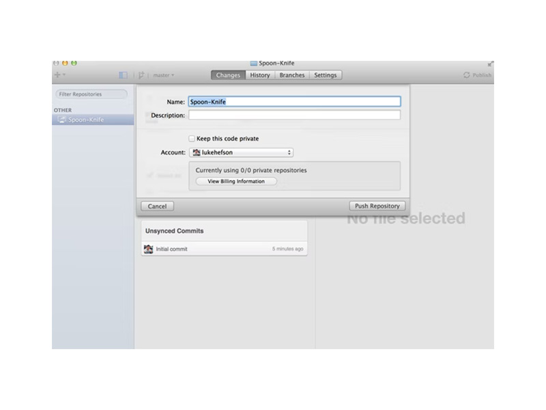Click the Publish sync button

477,75
